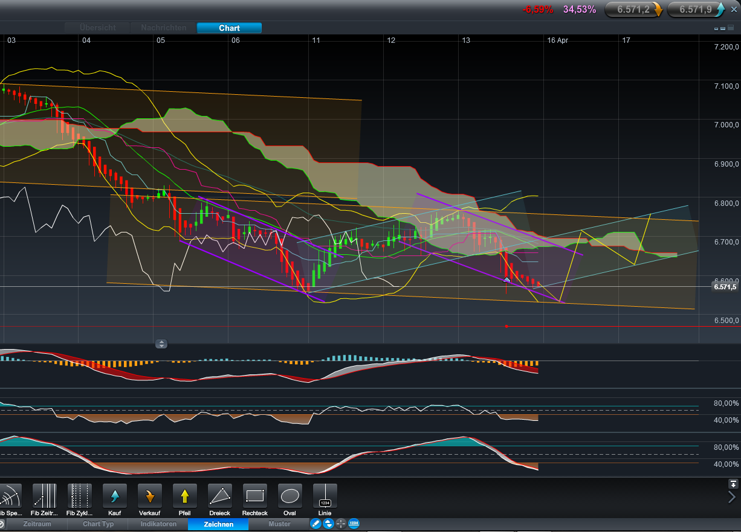The image size is (741, 532).
Task: Click the up-down arrows button next to pencil
Action: pos(328,524)
